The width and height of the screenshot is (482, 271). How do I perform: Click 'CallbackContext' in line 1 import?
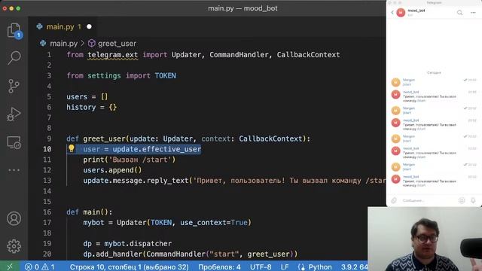[308, 55]
